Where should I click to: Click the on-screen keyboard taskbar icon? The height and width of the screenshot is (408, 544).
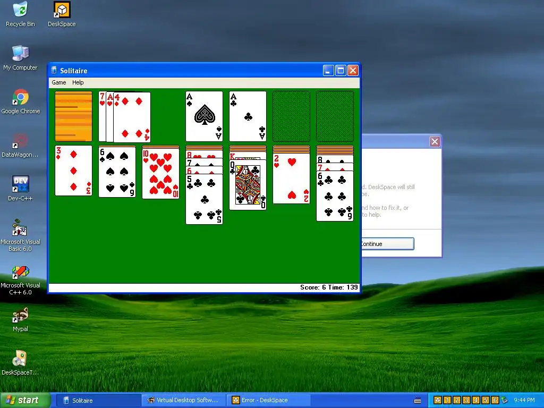tap(418, 401)
